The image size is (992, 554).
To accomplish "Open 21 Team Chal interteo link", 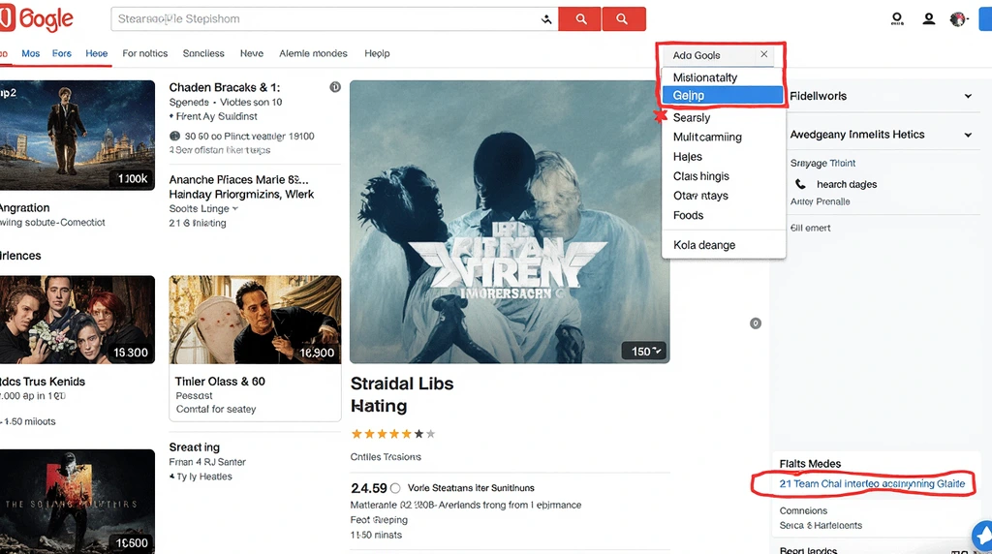I will click(x=872, y=484).
